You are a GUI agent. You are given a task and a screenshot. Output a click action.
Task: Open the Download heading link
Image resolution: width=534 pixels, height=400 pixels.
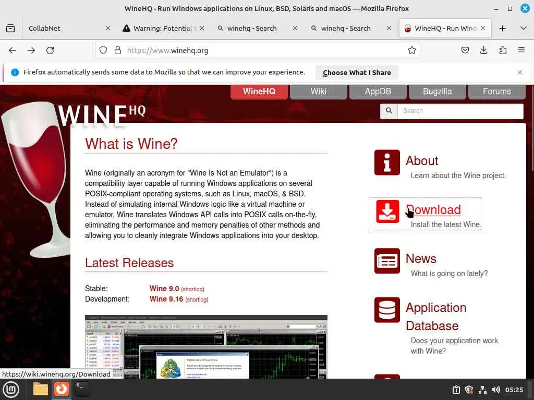(x=433, y=210)
